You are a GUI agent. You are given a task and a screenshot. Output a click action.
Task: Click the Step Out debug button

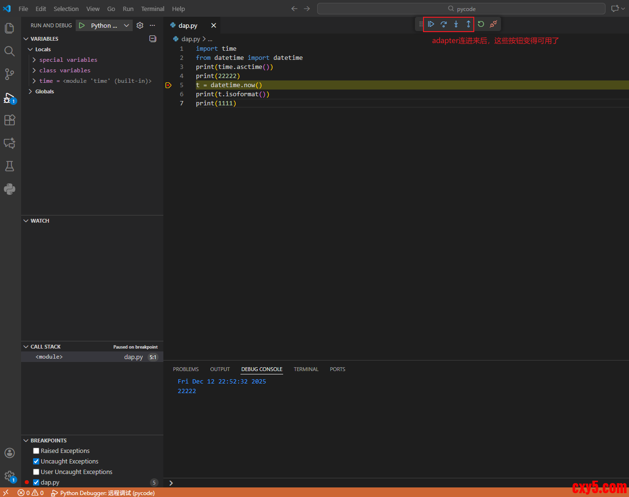(468, 24)
